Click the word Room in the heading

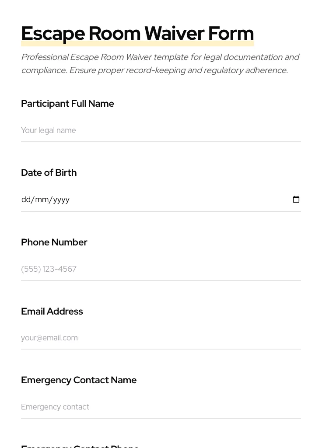114,33
